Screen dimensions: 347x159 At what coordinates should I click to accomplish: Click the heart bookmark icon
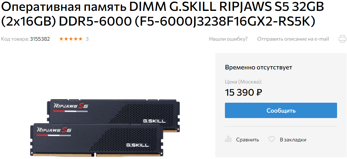click(x=271, y=139)
